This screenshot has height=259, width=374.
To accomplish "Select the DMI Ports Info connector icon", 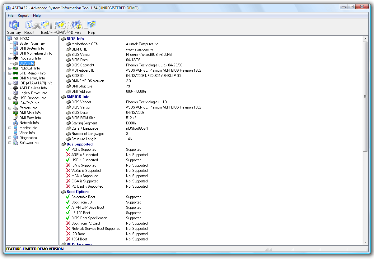I will point(16,118).
